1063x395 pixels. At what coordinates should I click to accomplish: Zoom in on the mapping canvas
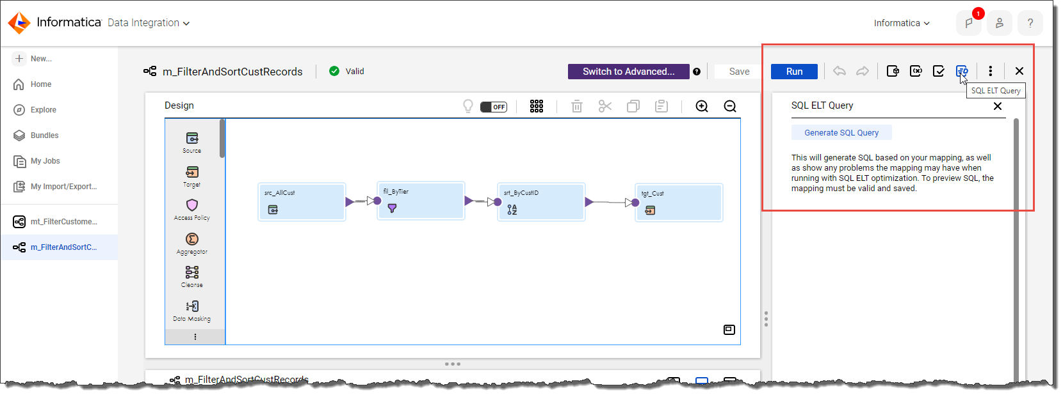tap(702, 106)
